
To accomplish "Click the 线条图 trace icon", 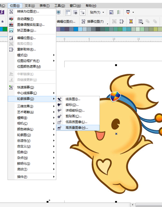I will pyautogui.click(x=60, y=99).
